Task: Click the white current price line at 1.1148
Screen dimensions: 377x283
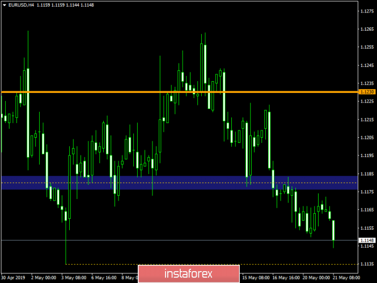Action: (180, 240)
